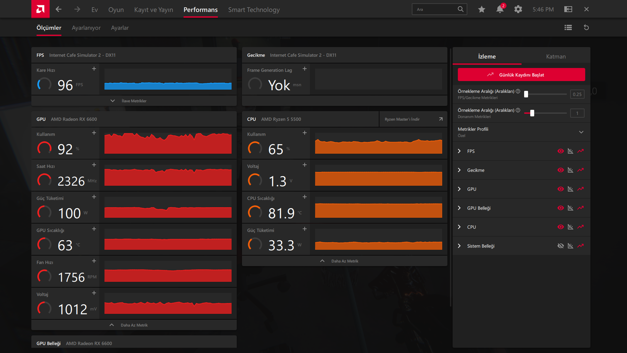This screenshot has width=627, height=353.
Task: Hide FPS metrics with eye icon
Action: point(561,151)
